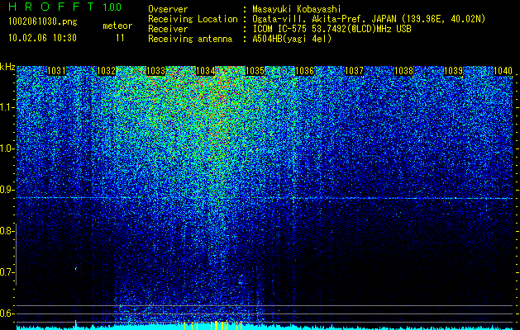Click the 1038 time marker
The image size is (520, 330).
coord(404,71)
